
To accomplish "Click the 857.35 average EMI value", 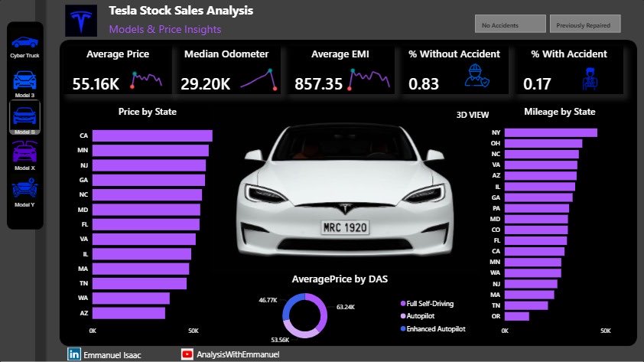I will coord(318,84).
